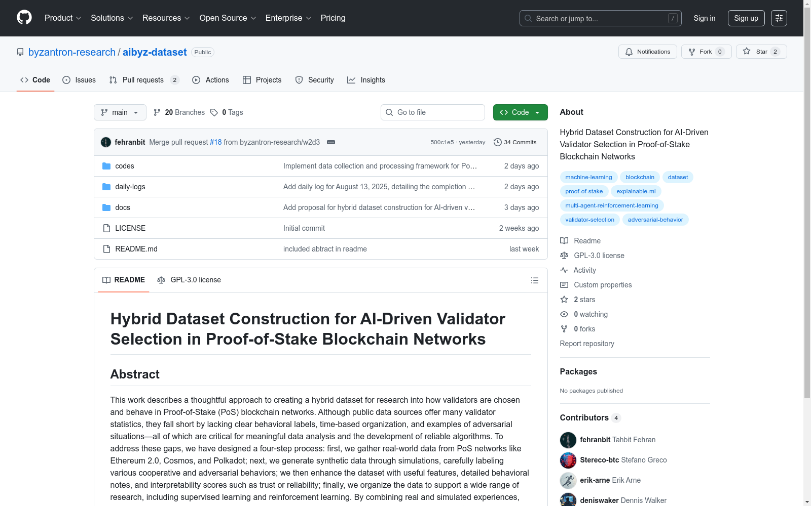Open the docs folder
Screen dimensions: 811x506
click(123, 207)
